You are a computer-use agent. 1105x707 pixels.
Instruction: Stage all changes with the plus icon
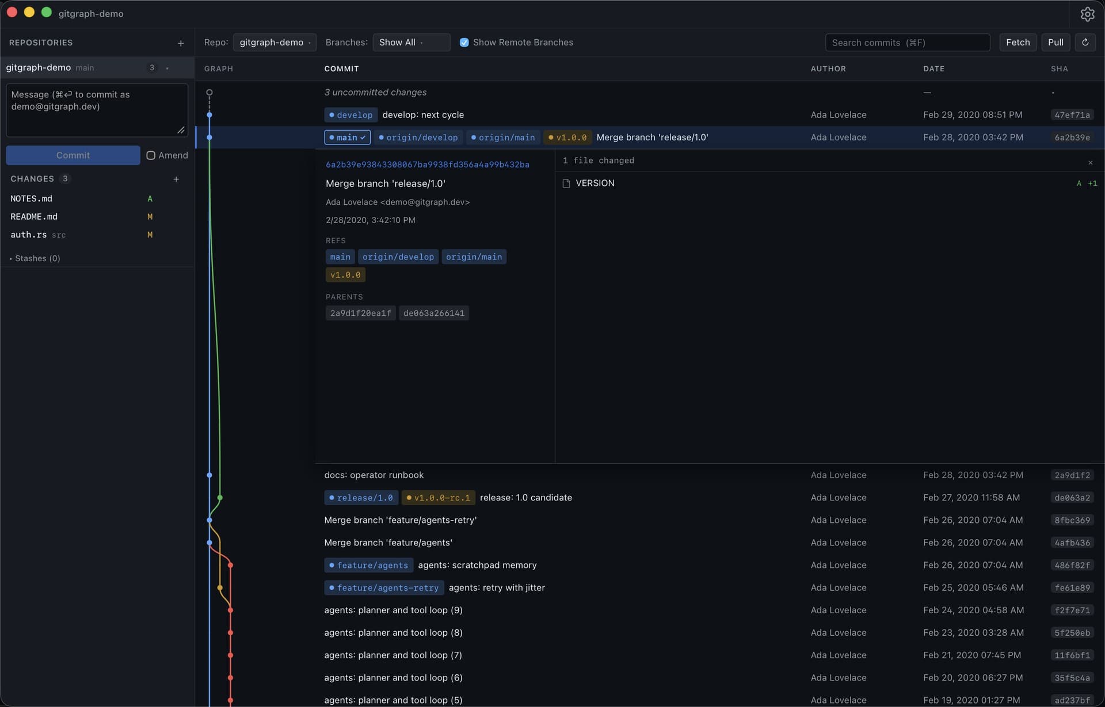(176, 179)
